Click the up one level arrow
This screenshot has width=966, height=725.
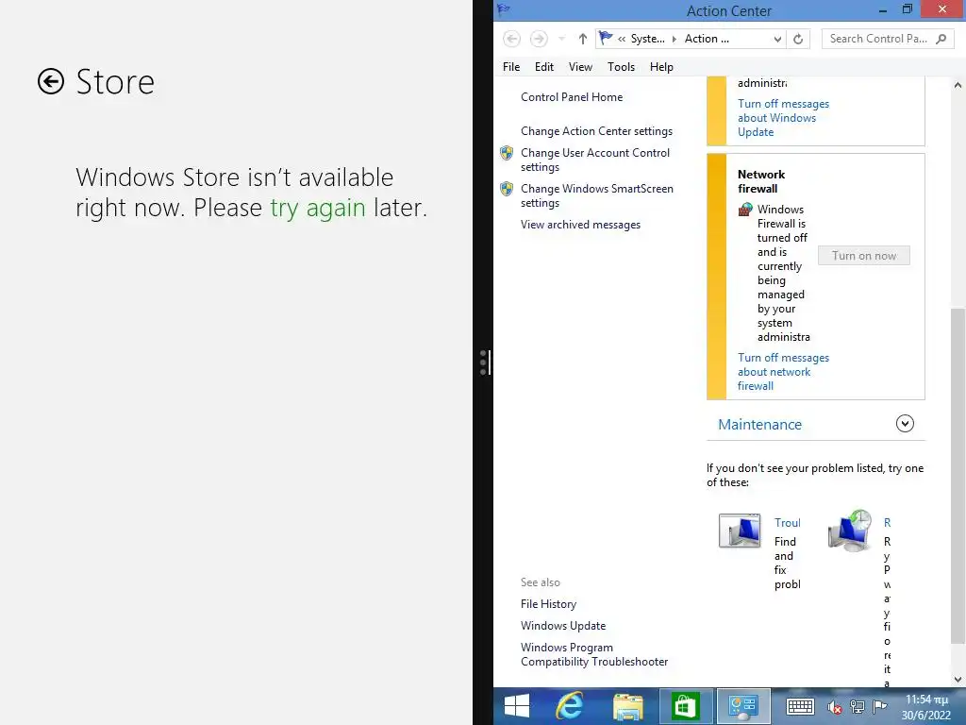tap(582, 39)
